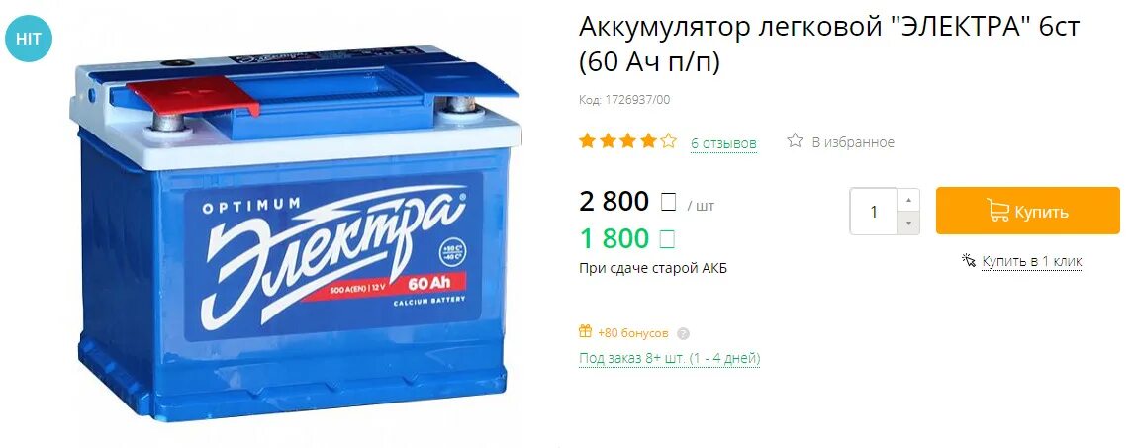Increase quantity with the up arrow

point(908,200)
